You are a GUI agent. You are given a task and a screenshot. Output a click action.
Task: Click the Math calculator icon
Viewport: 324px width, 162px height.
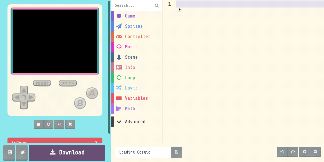tap(119, 109)
